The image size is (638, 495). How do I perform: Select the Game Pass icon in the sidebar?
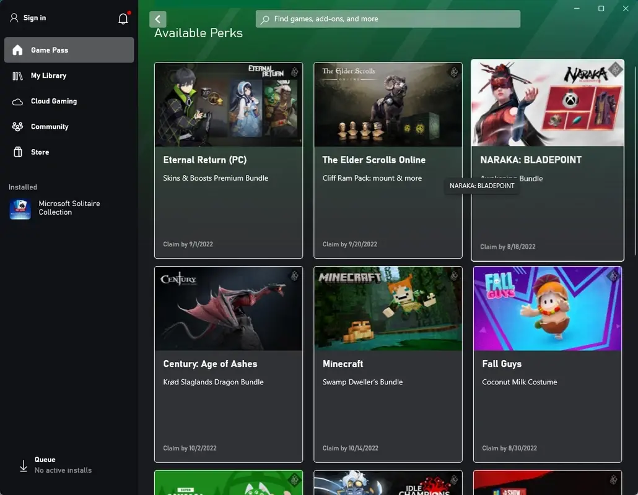click(17, 49)
